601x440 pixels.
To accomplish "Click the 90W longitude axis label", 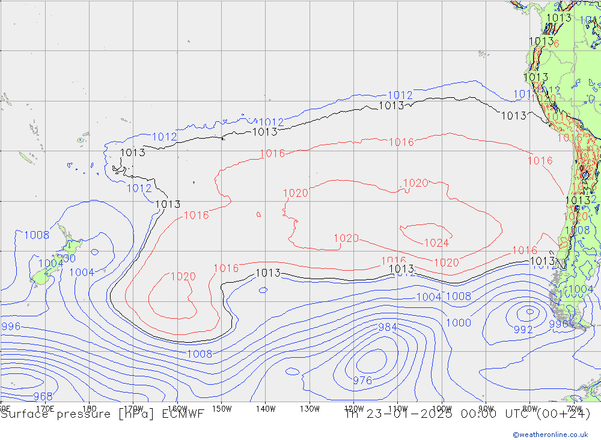I will point(486,409).
